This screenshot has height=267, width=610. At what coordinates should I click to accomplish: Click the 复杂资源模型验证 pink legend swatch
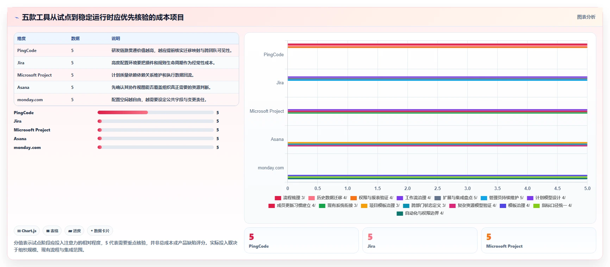tap(452, 206)
